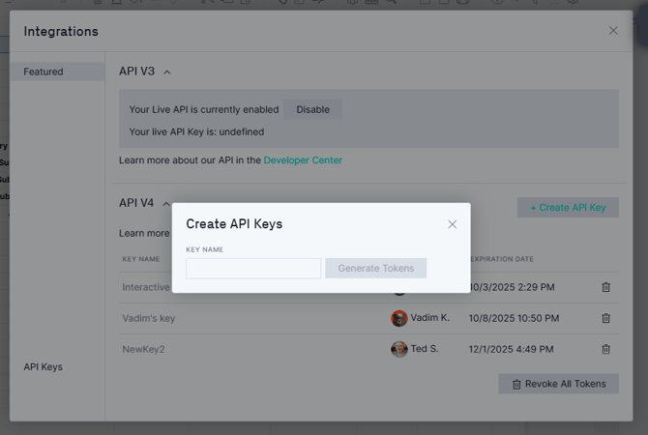
Task: Delete NewKey2 via trash icon
Action: 605,349
